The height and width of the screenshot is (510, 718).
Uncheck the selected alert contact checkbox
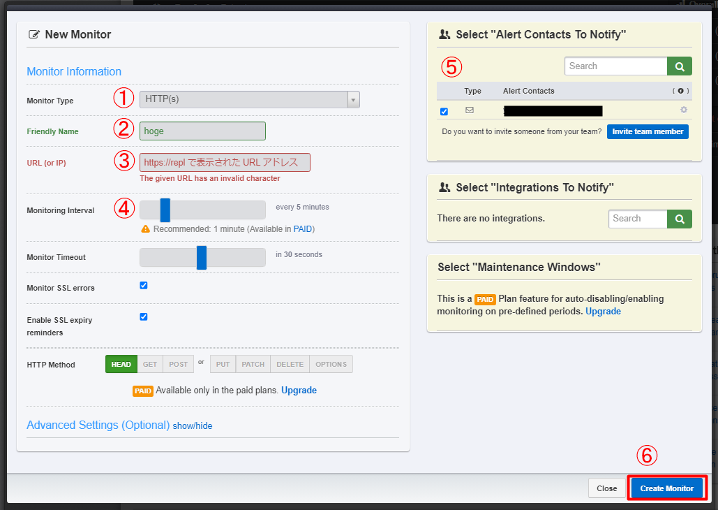(444, 110)
